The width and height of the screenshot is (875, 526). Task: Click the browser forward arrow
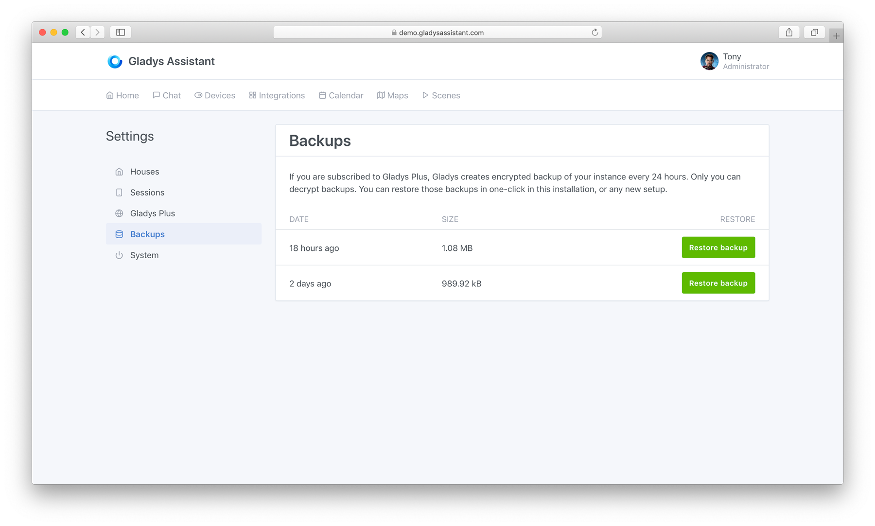pos(98,32)
